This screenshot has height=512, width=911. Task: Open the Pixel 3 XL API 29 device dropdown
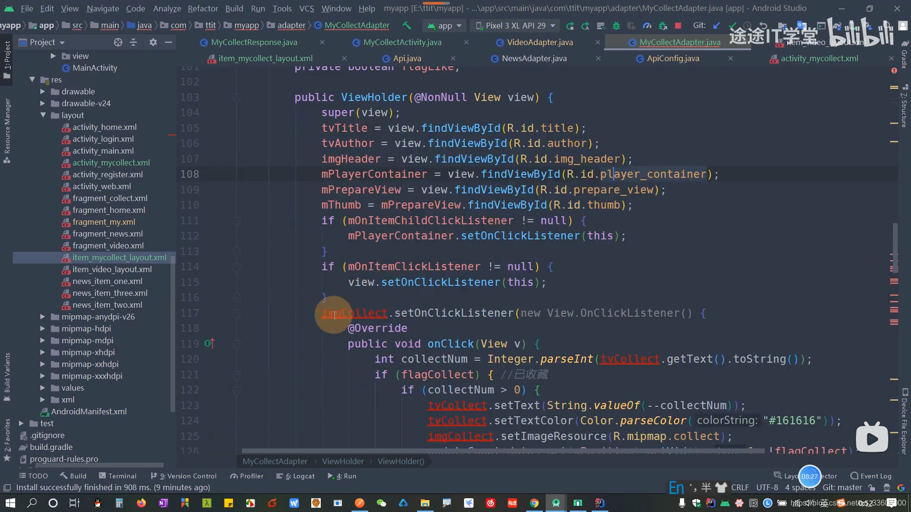point(515,26)
